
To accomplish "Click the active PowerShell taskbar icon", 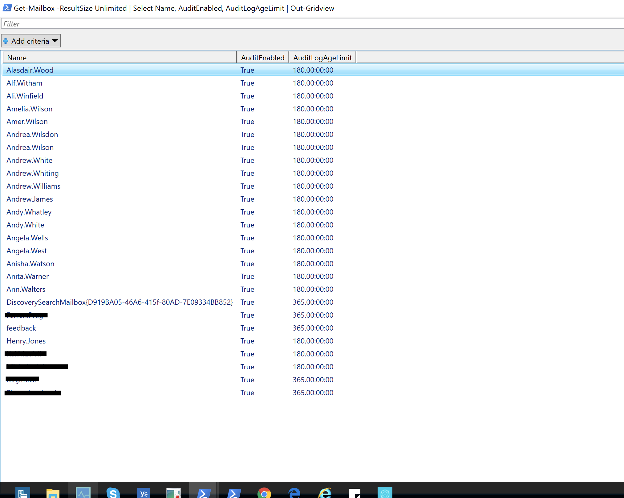I will pos(203,492).
